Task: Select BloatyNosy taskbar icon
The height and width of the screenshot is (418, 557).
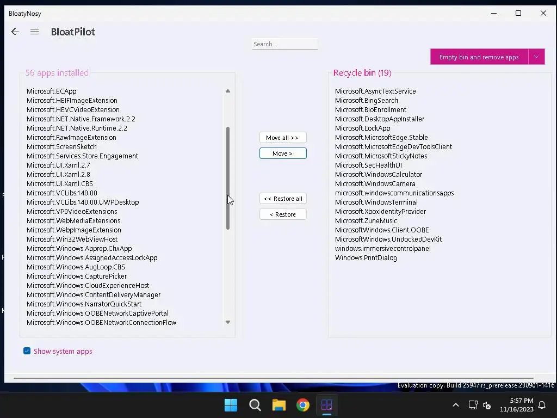Action: (x=327, y=405)
